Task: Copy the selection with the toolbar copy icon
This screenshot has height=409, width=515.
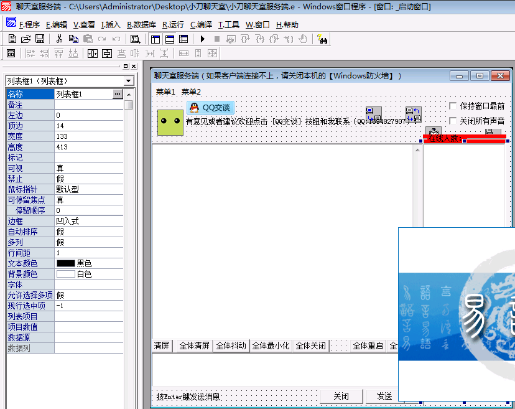Action: coord(73,39)
